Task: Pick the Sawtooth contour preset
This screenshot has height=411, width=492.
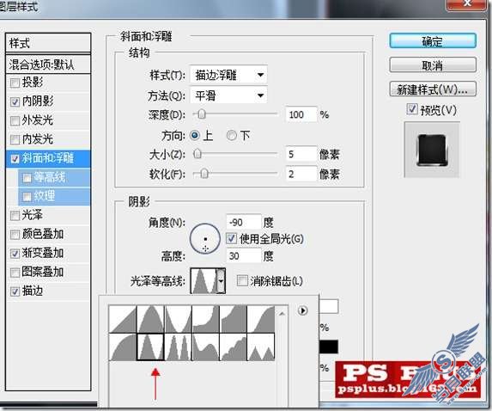Action: [x=261, y=347]
